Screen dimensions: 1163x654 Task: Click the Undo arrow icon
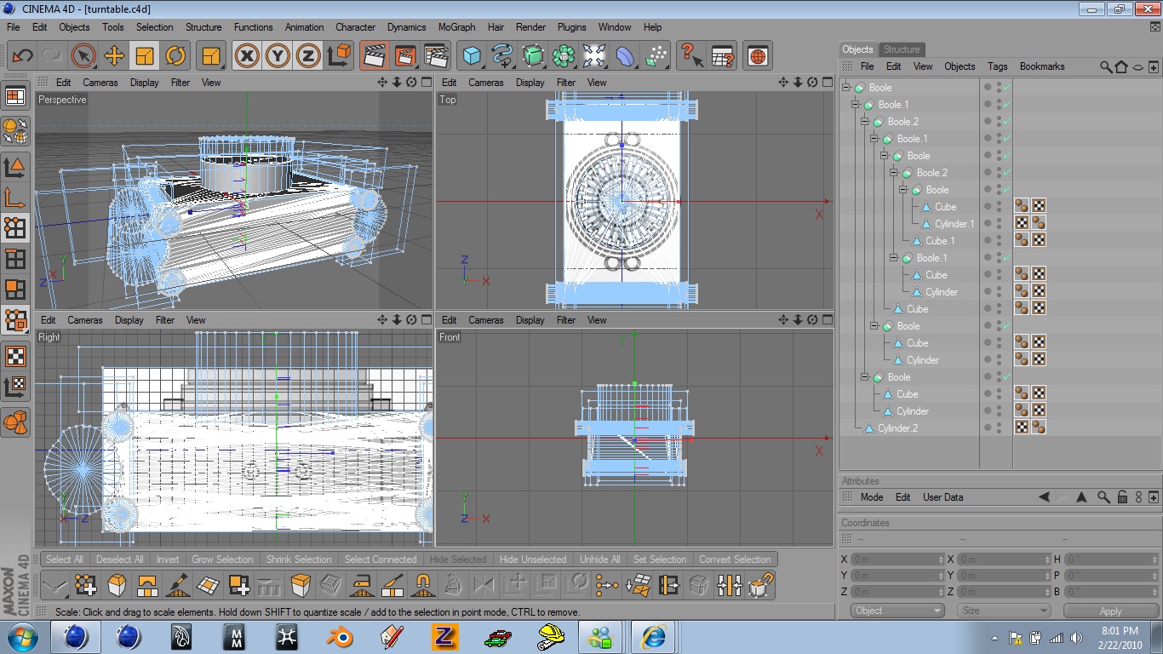(x=22, y=56)
